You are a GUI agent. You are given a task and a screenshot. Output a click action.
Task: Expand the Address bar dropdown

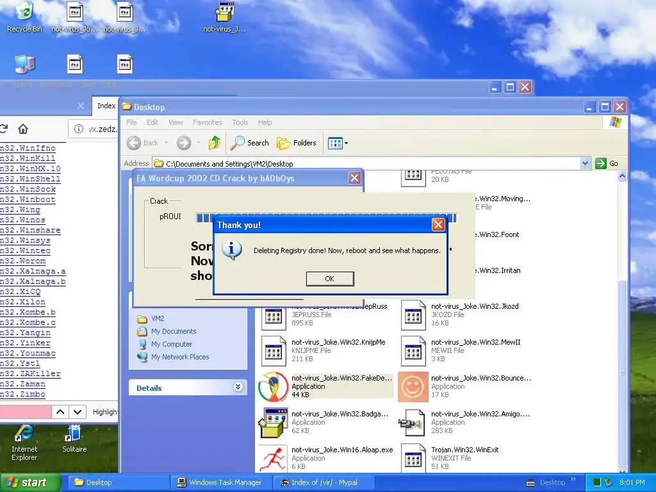pos(586,163)
